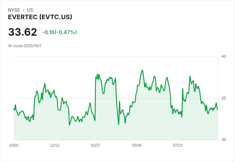Click the 05/09 date on the x-axis
This screenshot has width=235, height=162.
coord(137,145)
